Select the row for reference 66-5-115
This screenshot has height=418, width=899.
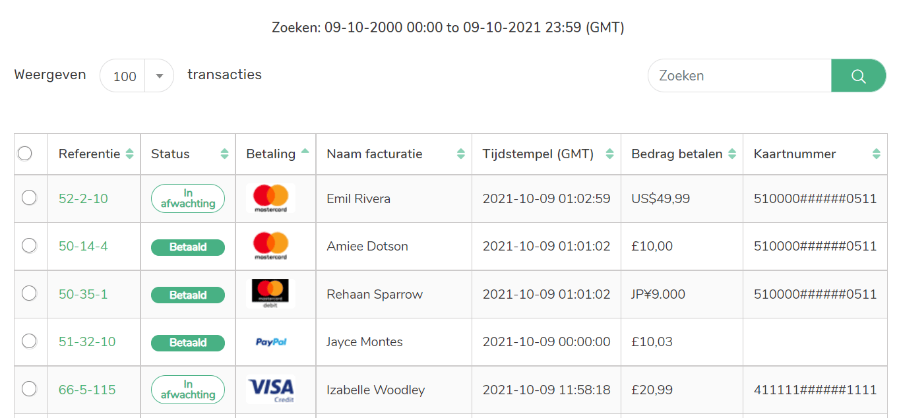point(29,389)
